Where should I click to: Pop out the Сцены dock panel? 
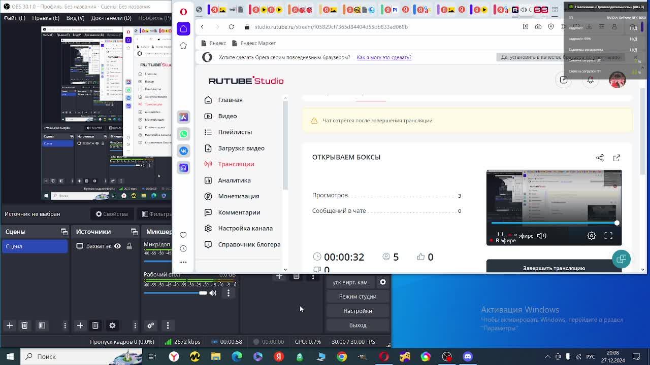64,232
